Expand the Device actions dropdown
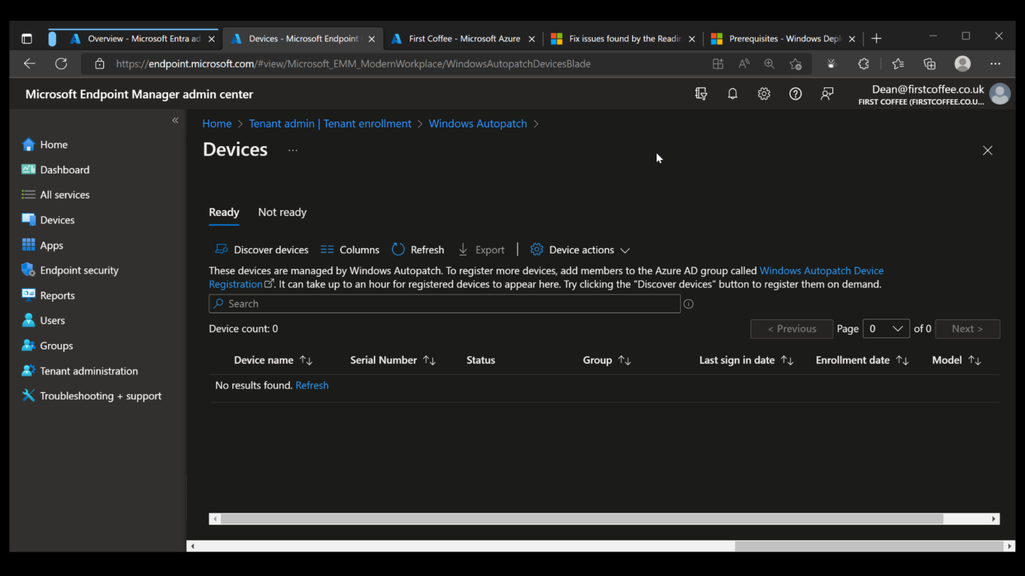1025x576 pixels. tap(580, 249)
